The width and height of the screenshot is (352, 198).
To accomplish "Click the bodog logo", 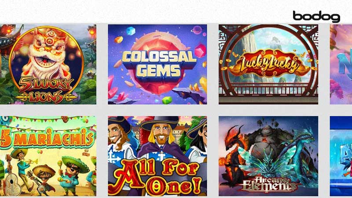I will 316,17.
